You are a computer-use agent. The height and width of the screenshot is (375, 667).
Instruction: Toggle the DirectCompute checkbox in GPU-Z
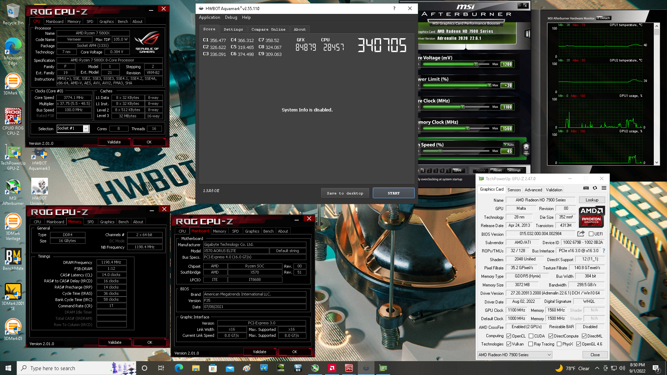pyautogui.click(x=551, y=336)
